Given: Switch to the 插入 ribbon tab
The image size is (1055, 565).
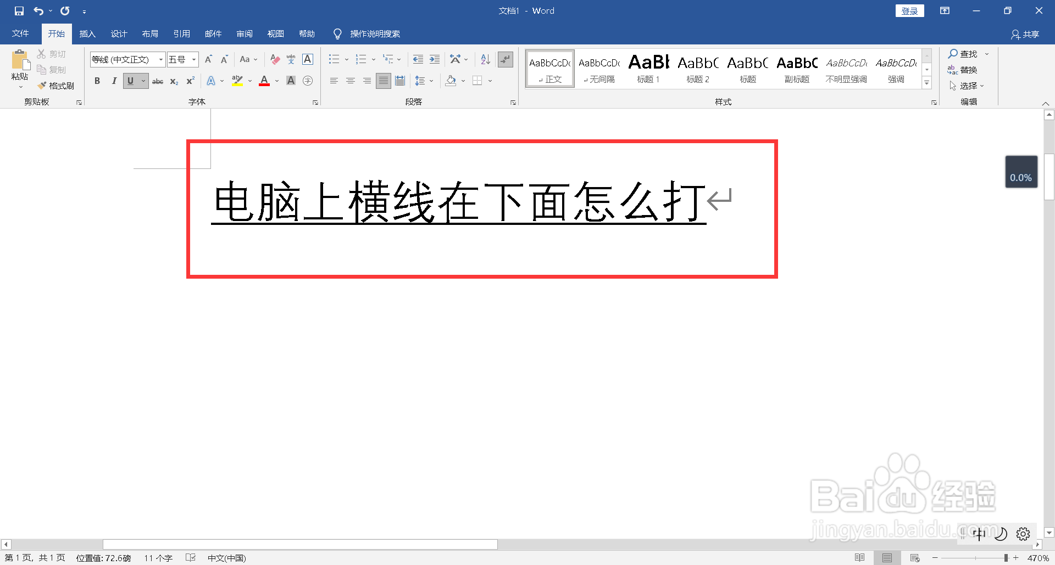Looking at the screenshot, I should point(87,33).
